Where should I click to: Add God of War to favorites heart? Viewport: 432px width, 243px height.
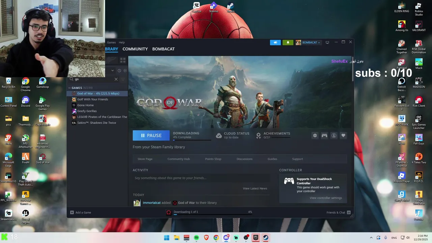point(343,135)
